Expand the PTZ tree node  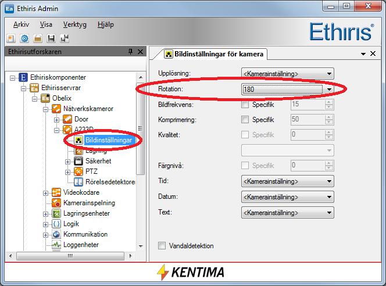pos(67,172)
